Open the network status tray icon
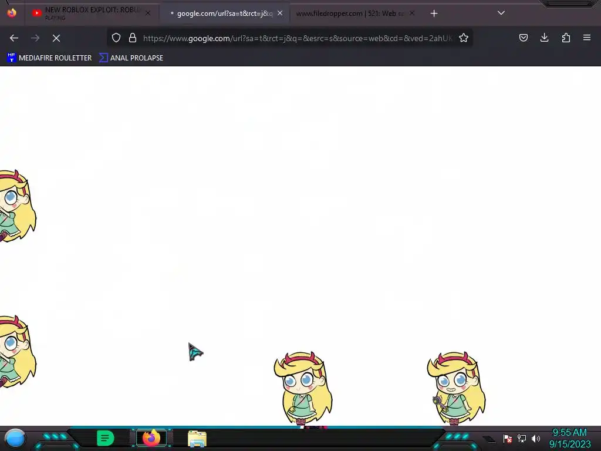 click(522, 438)
